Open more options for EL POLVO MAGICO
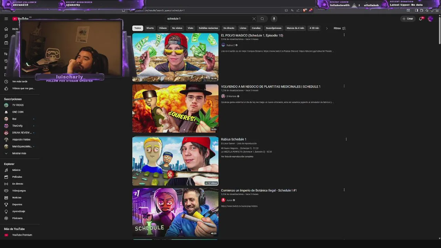This screenshot has width=441, height=248. [x=344, y=35]
